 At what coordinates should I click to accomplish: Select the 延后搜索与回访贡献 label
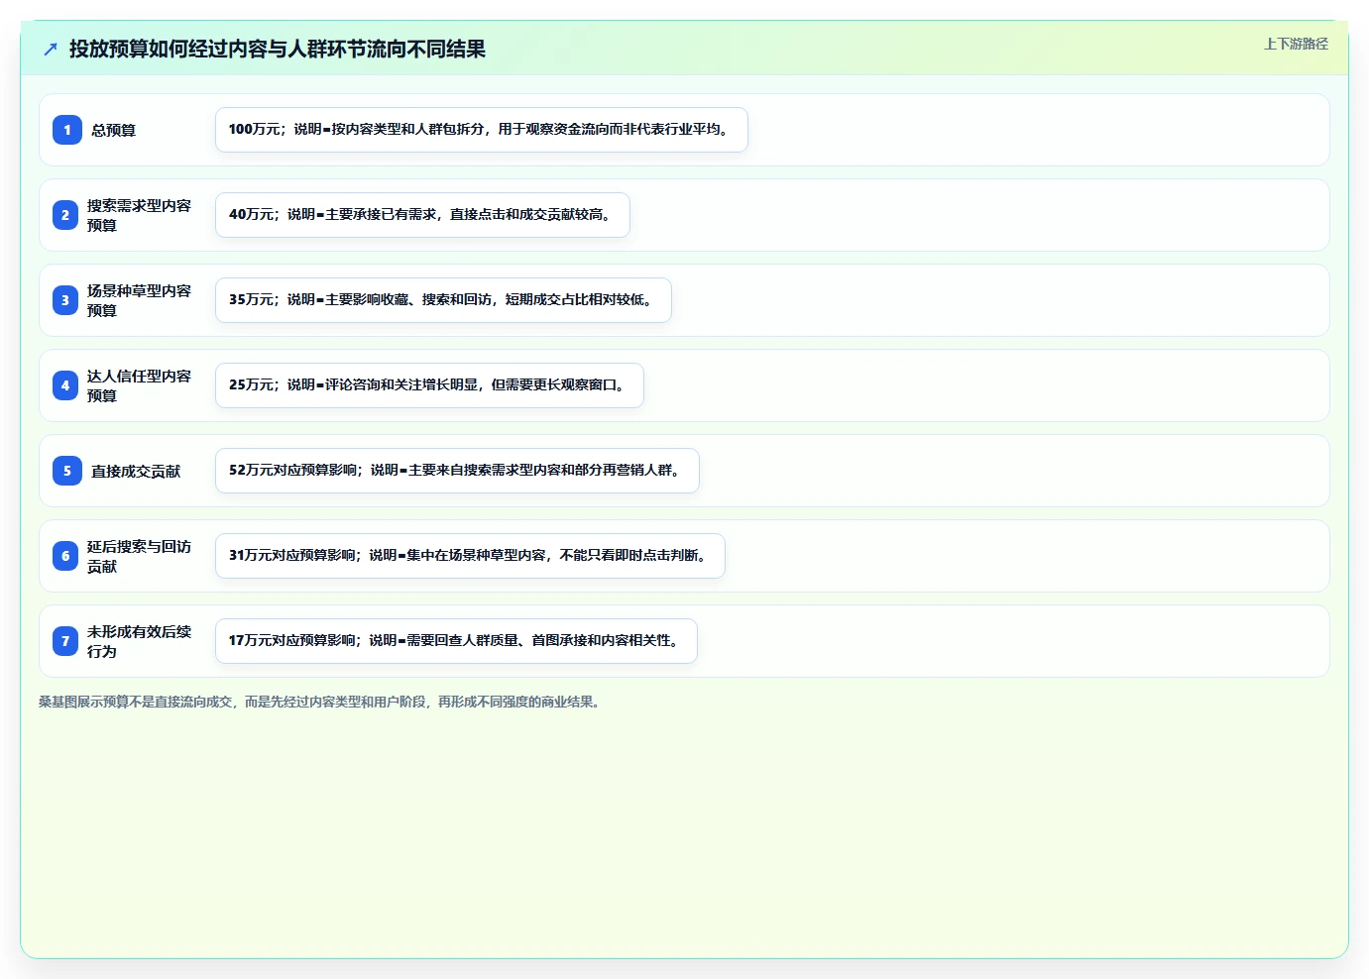point(139,556)
